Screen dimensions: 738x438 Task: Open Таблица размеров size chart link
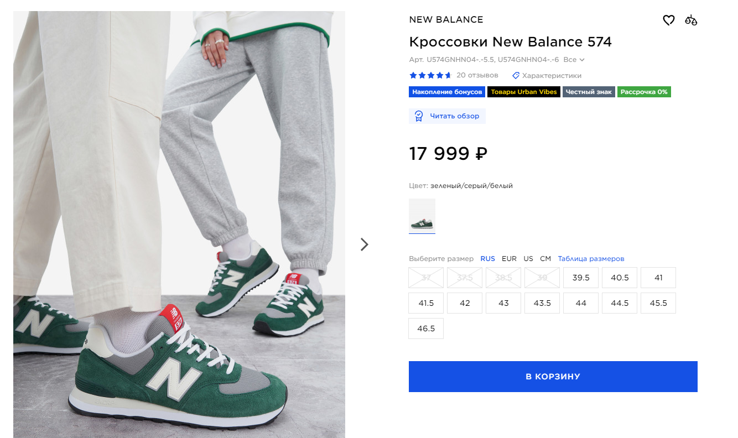pos(591,259)
